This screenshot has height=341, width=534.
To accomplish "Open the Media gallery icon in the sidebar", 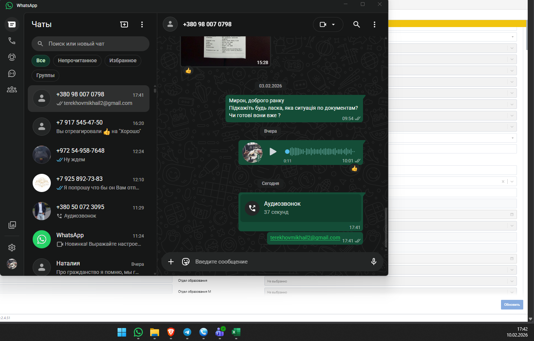I will tap(12, 225).
